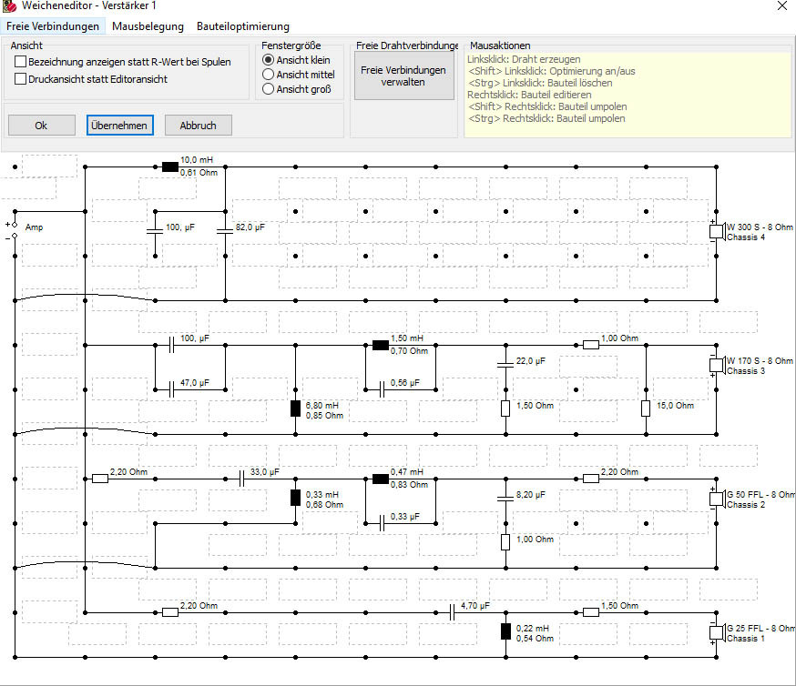The width and height of the screenshot is (796, 686).
Task: Click the 100 µF capacitor near the Amp
Action: 155,231
